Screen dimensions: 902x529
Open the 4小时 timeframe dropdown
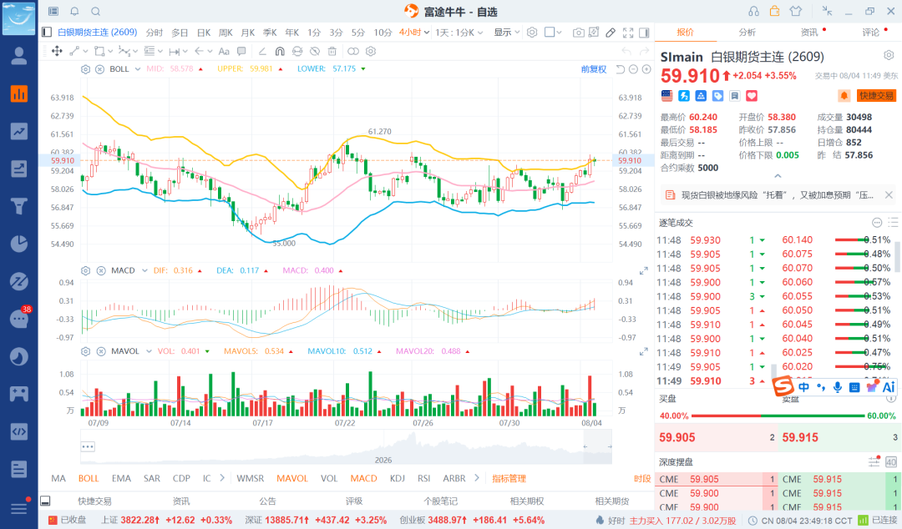point(414,33)
